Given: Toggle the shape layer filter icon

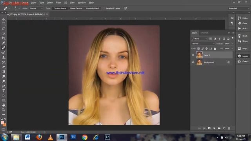Looking at the screenshot, I should [x=224, y=39].
